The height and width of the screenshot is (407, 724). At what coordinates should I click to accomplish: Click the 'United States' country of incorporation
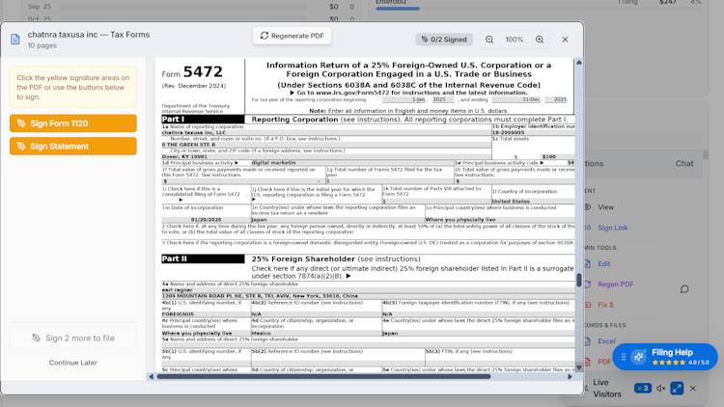[511, 202]
